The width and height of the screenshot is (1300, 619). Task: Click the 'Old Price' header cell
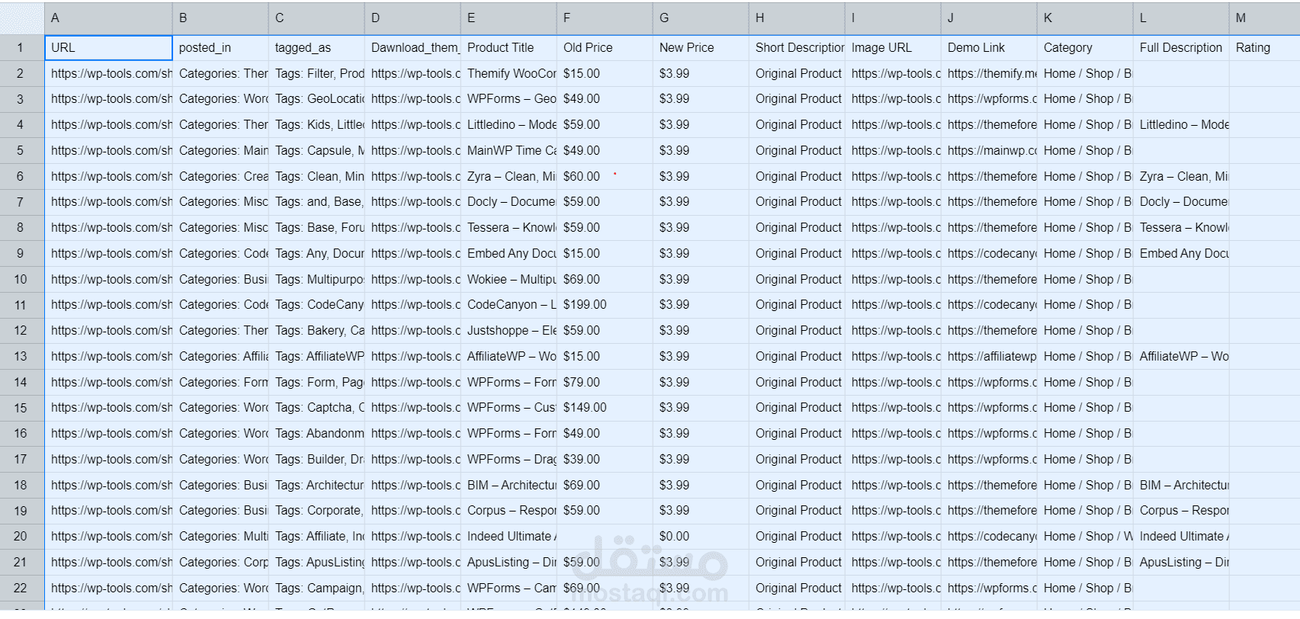tap(605, 47)
